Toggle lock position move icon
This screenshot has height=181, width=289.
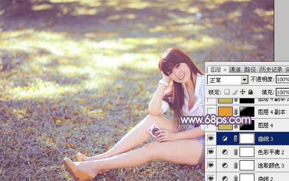(242, 92)
